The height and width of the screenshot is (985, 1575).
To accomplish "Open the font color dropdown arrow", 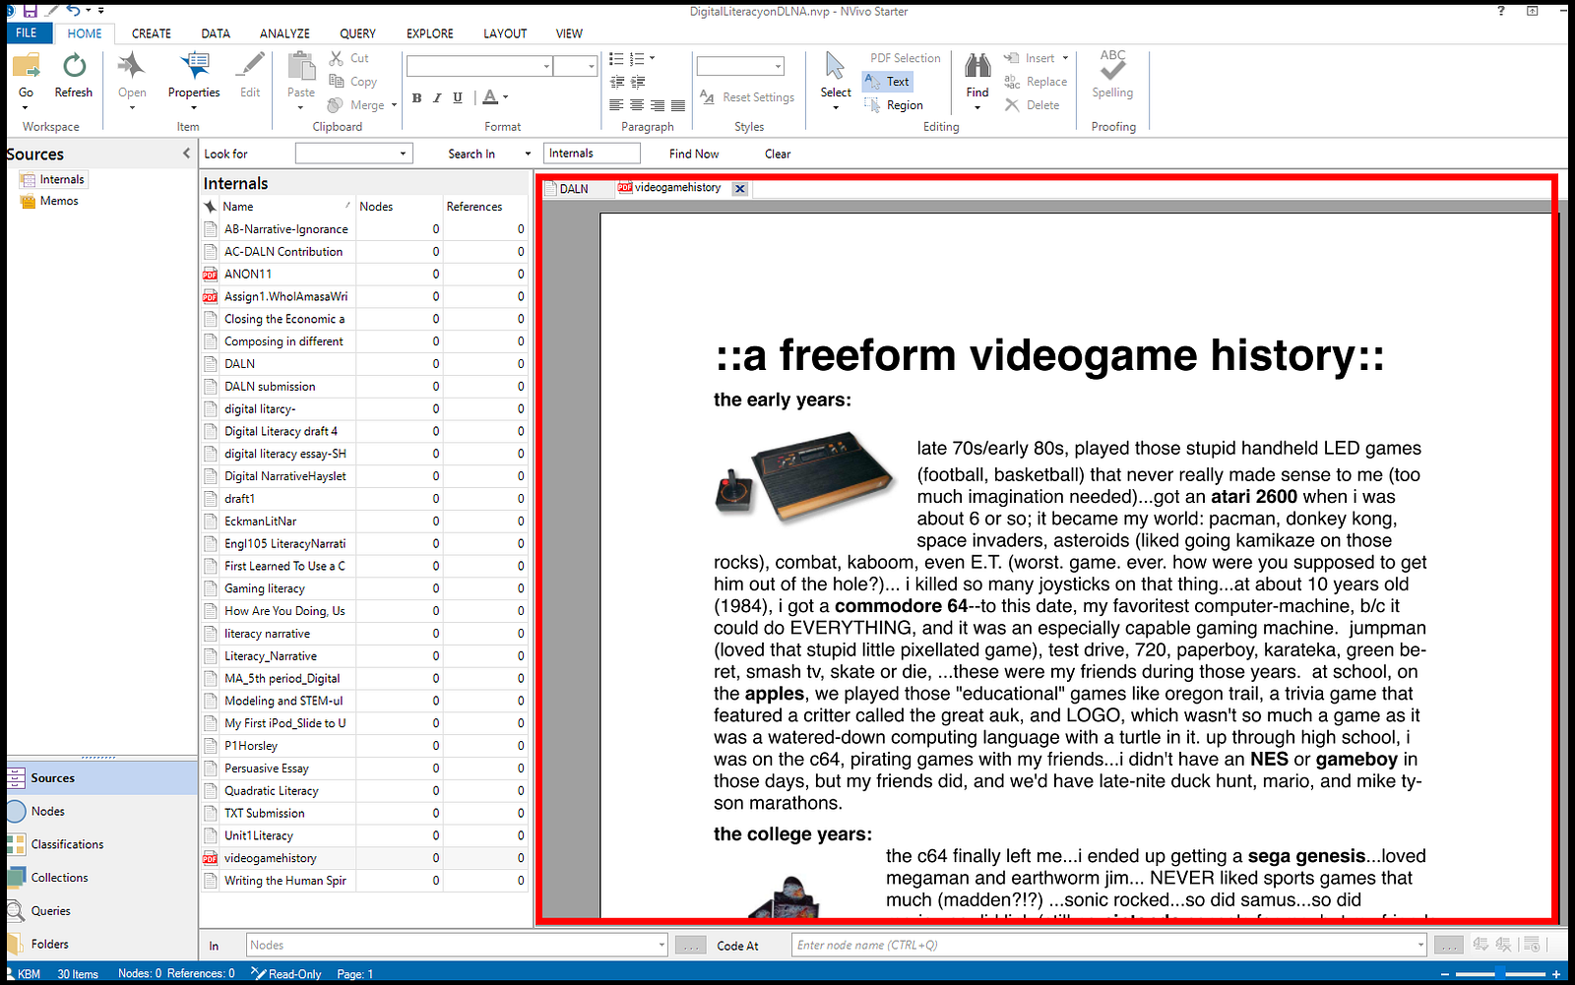I will point(506,97).
